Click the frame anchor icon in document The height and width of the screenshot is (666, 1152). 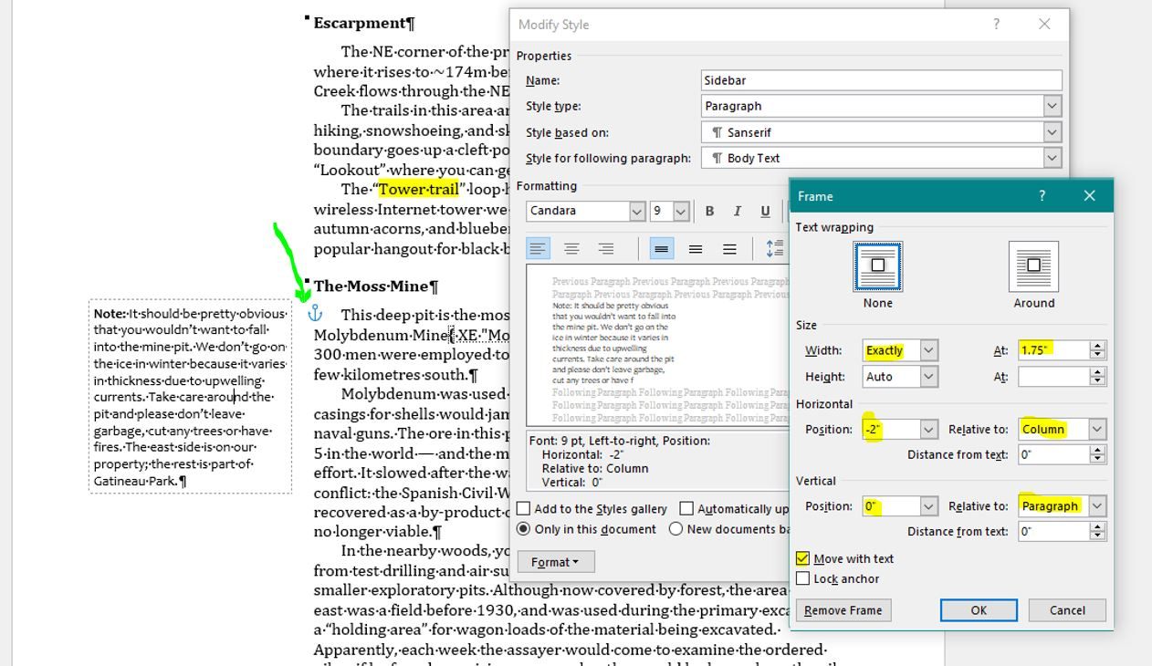tap(315, 314)
